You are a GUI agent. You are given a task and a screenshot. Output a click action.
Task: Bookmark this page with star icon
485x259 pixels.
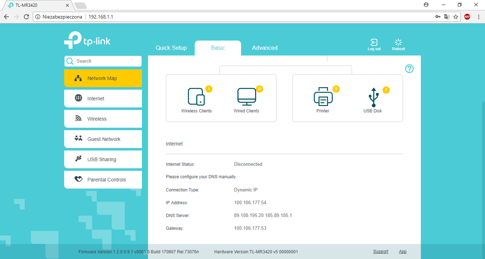456,17
